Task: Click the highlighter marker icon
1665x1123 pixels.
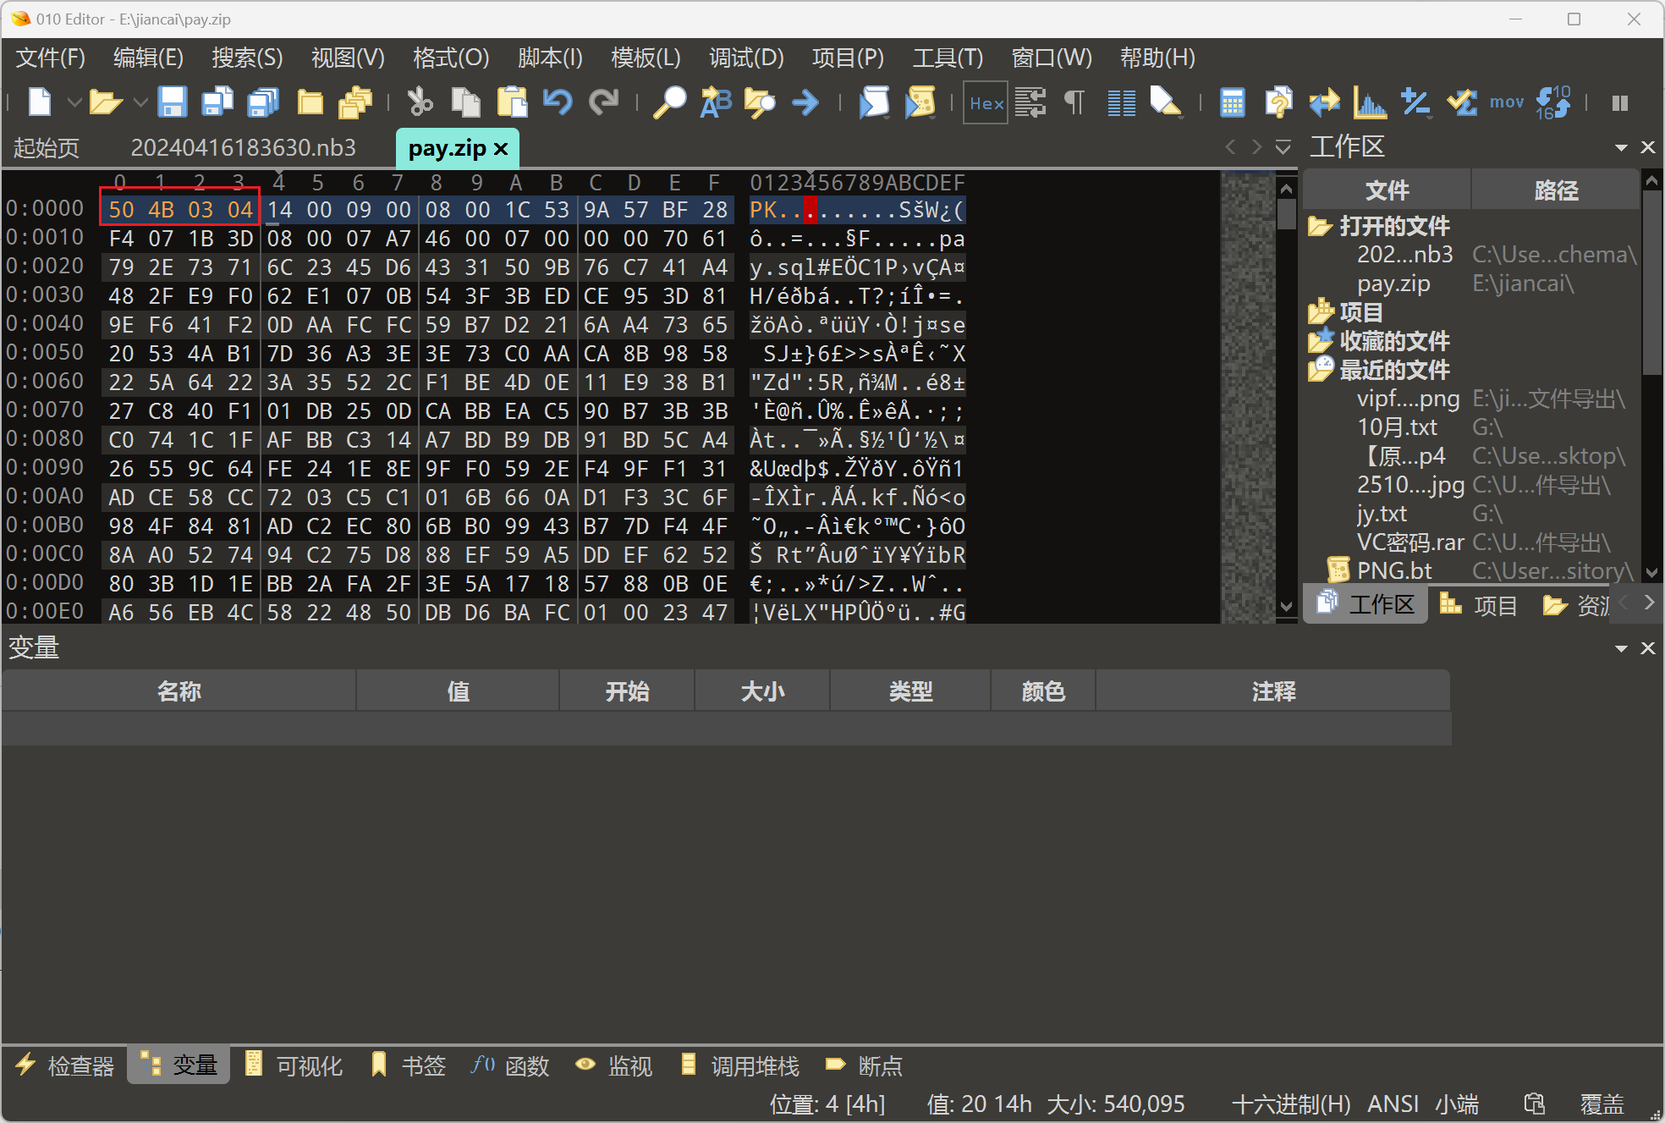Action: pos(1166,102)
